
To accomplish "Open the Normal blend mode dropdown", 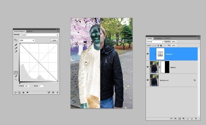I will pyautogui.click(x=155, y=42).
